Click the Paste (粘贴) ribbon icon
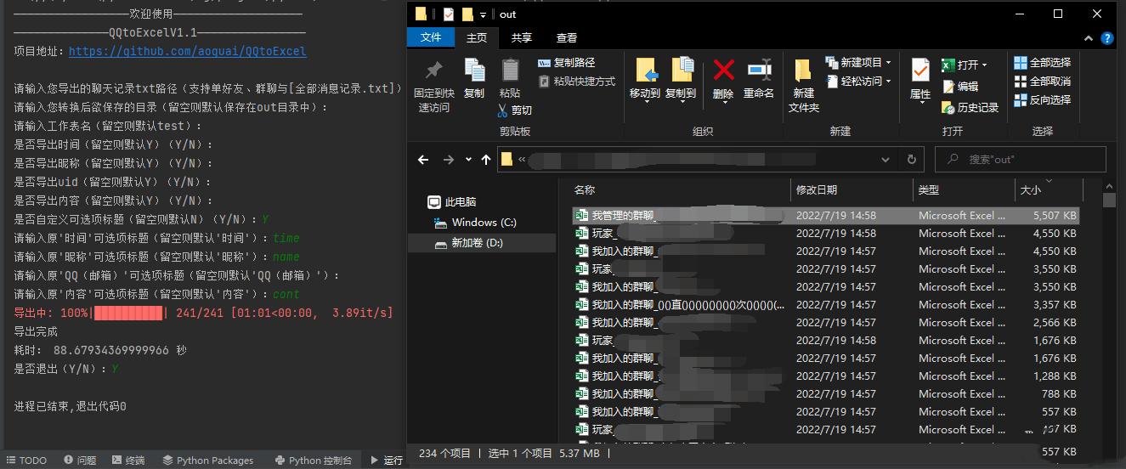 click(510, 71)
